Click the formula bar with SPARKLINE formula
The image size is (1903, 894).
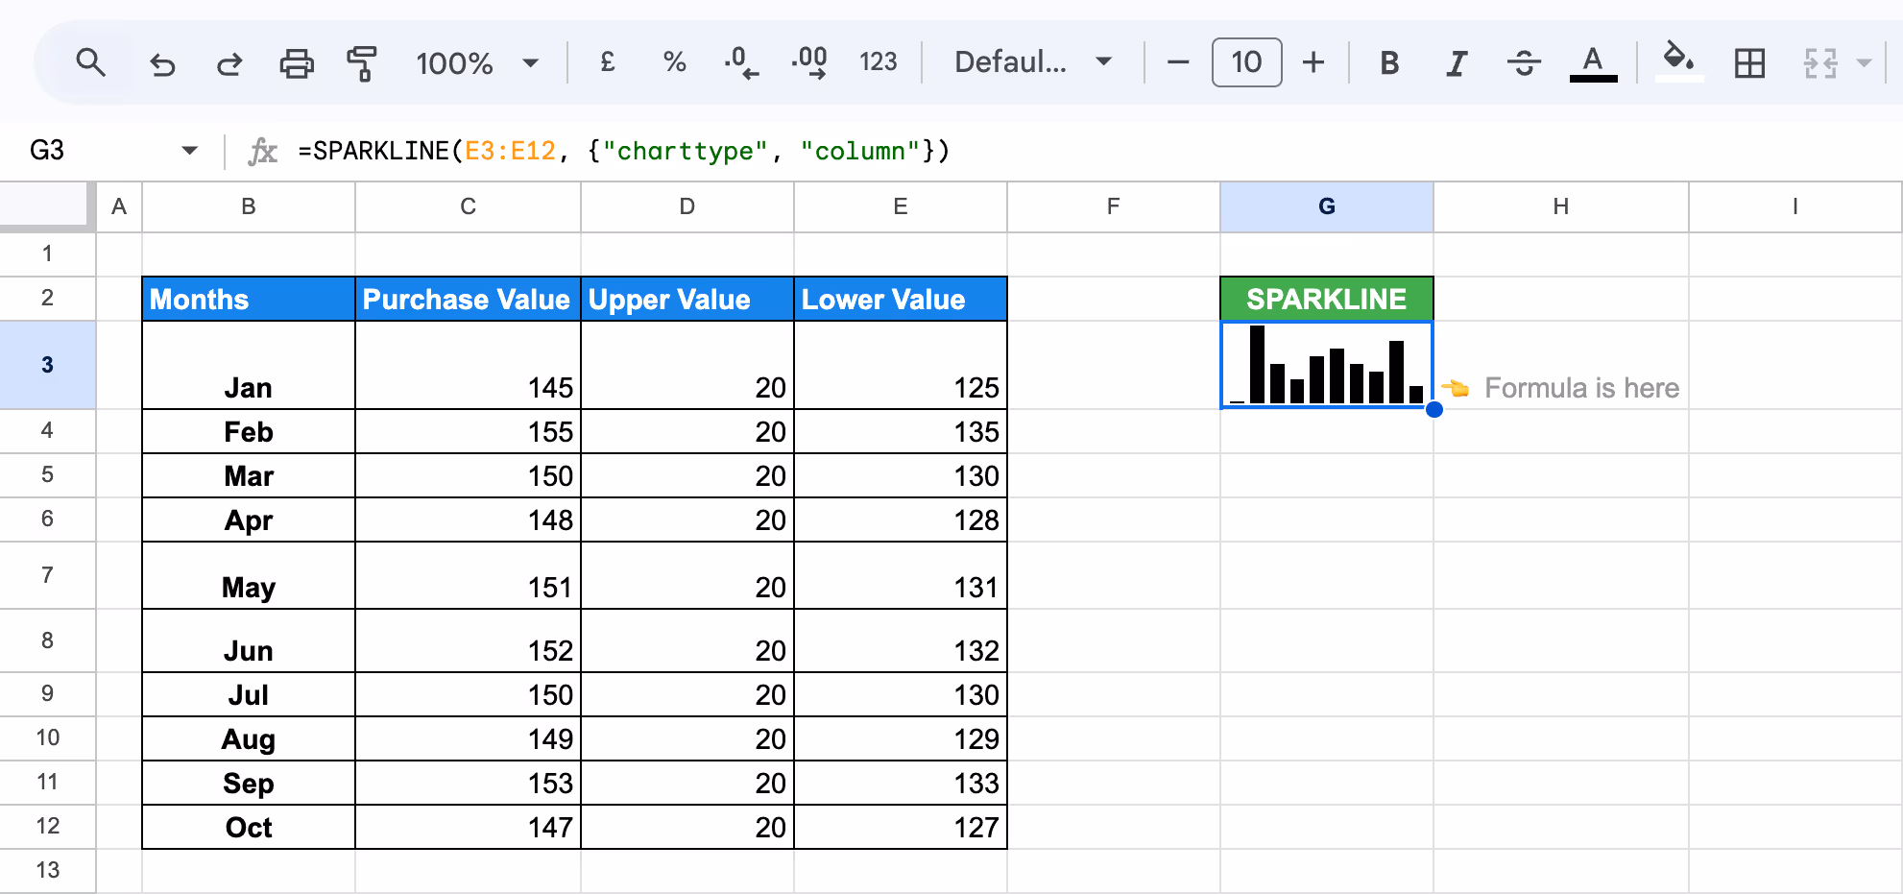click(x=624, y=150)
